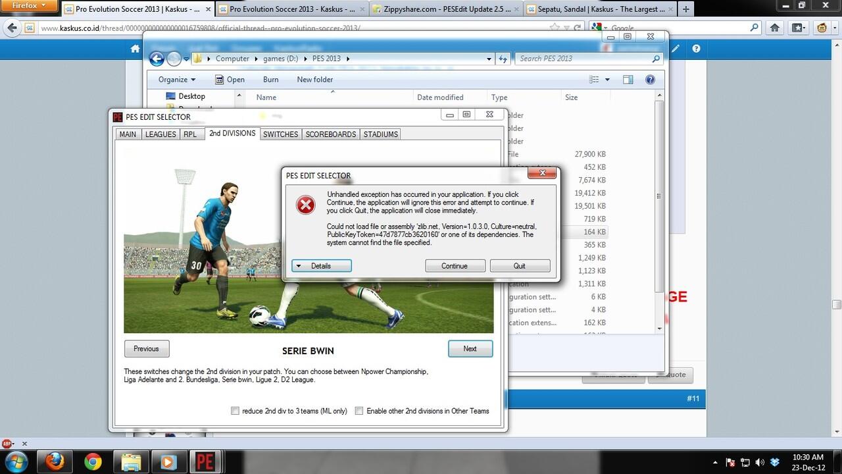The image size is (842, 474).
Task: Click the Explorer change view icon
Action: (x=594, y=80)
